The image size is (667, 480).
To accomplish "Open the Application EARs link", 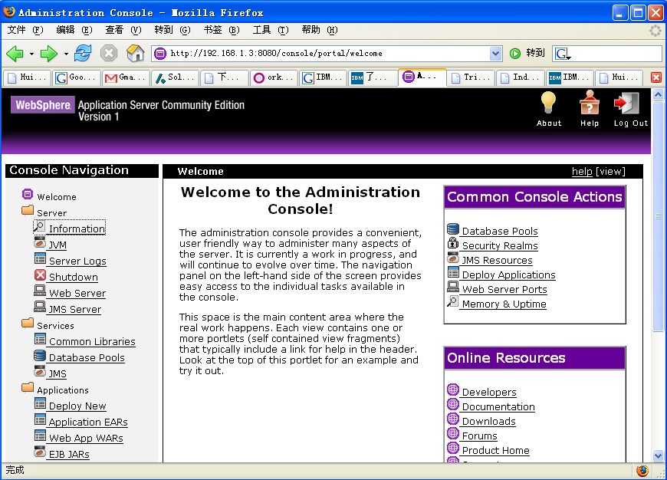I will click(x=88, y=422).
